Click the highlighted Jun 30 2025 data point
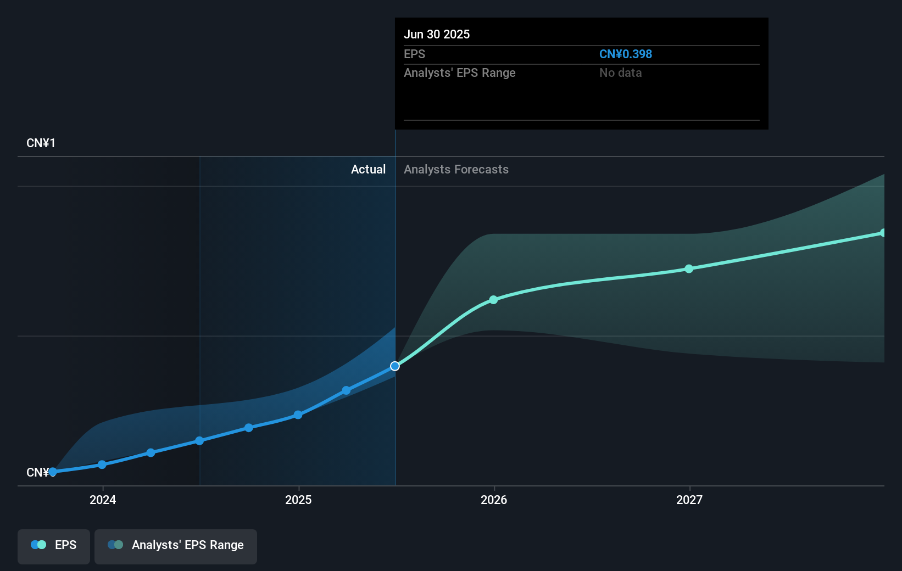This screenshot has width=902, height=571. [395, 366]
